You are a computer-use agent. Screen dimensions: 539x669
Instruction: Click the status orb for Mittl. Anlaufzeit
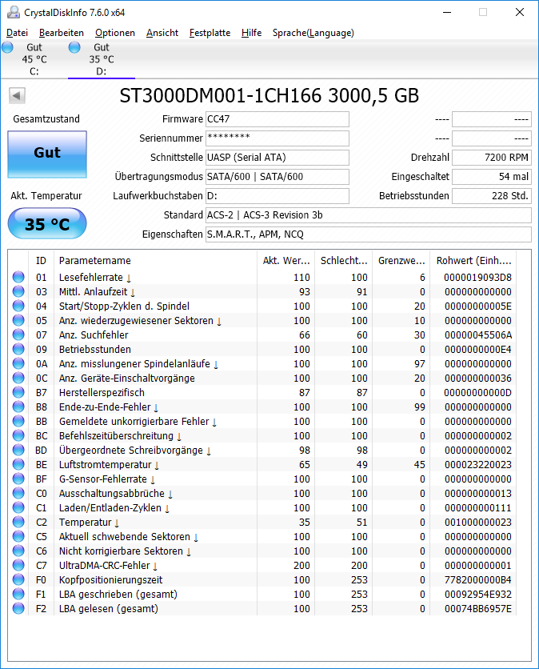tap(18, 291)
